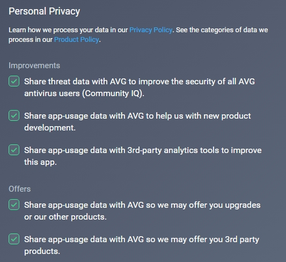Select the Improvements section header
Image resolution: width=286 pixels, height=262 pixels.
click(34, 65)
